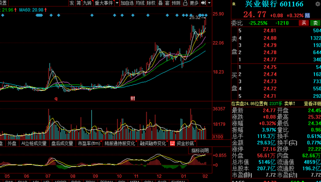Expand the dropdown arrow after 重大事件
The image size is (321, 182).
[117, 3]
